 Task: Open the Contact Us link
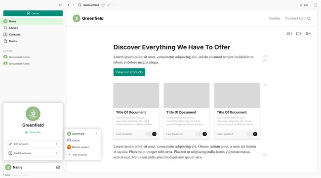294,18
